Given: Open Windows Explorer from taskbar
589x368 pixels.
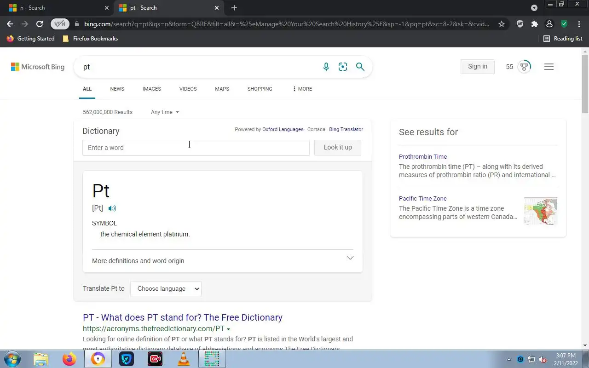Looking at the screenshot, I should tap(41, 359).
